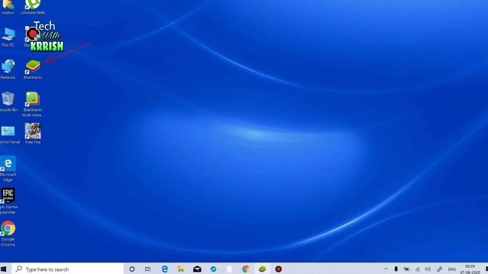Viewport: 488px width, 274px height.
Task: Open the user folder icon at top of desktop
Action: (8, 7)
